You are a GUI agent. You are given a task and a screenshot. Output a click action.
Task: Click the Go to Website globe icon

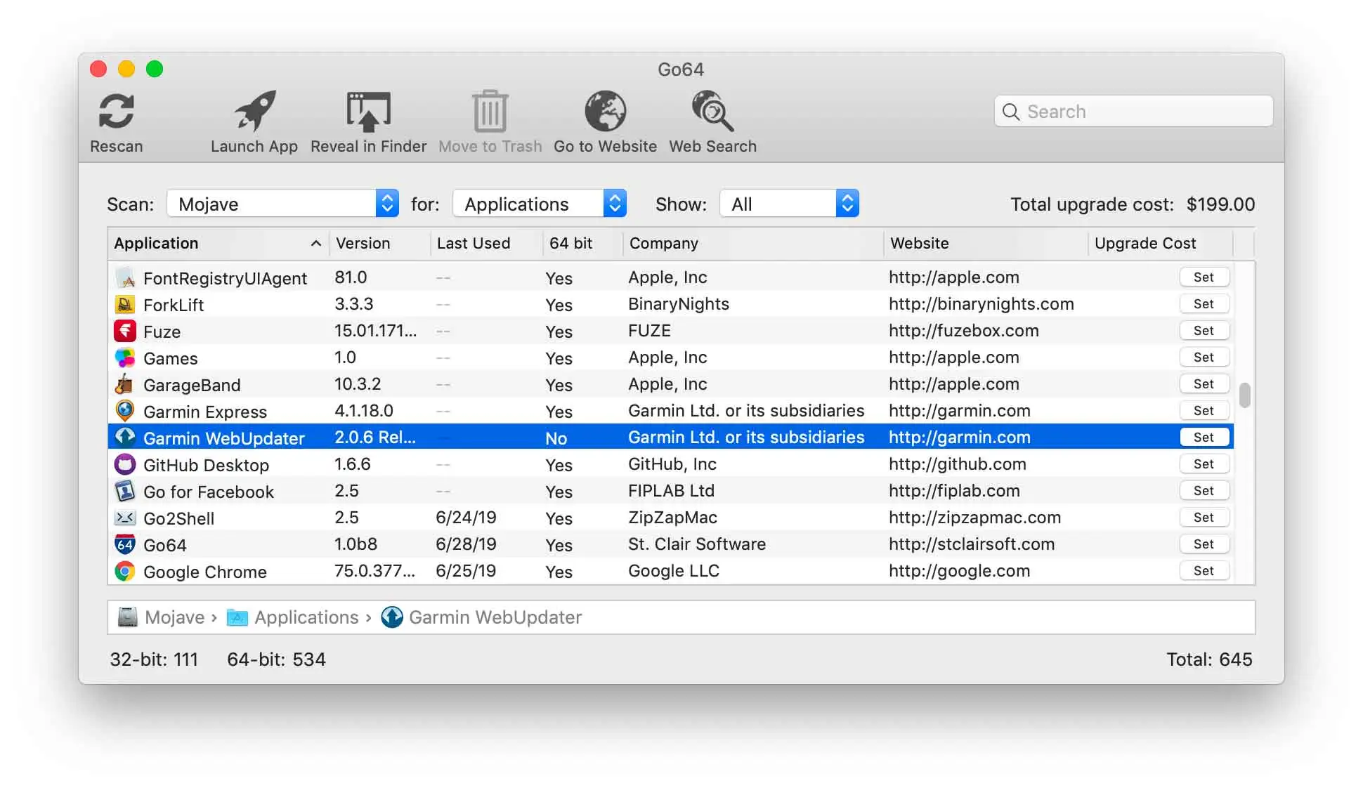click(605, 111)
